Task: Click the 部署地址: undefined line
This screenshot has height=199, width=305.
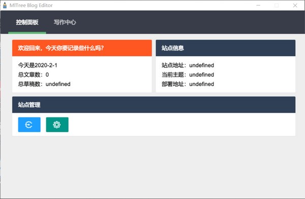Action: point(188,84)
